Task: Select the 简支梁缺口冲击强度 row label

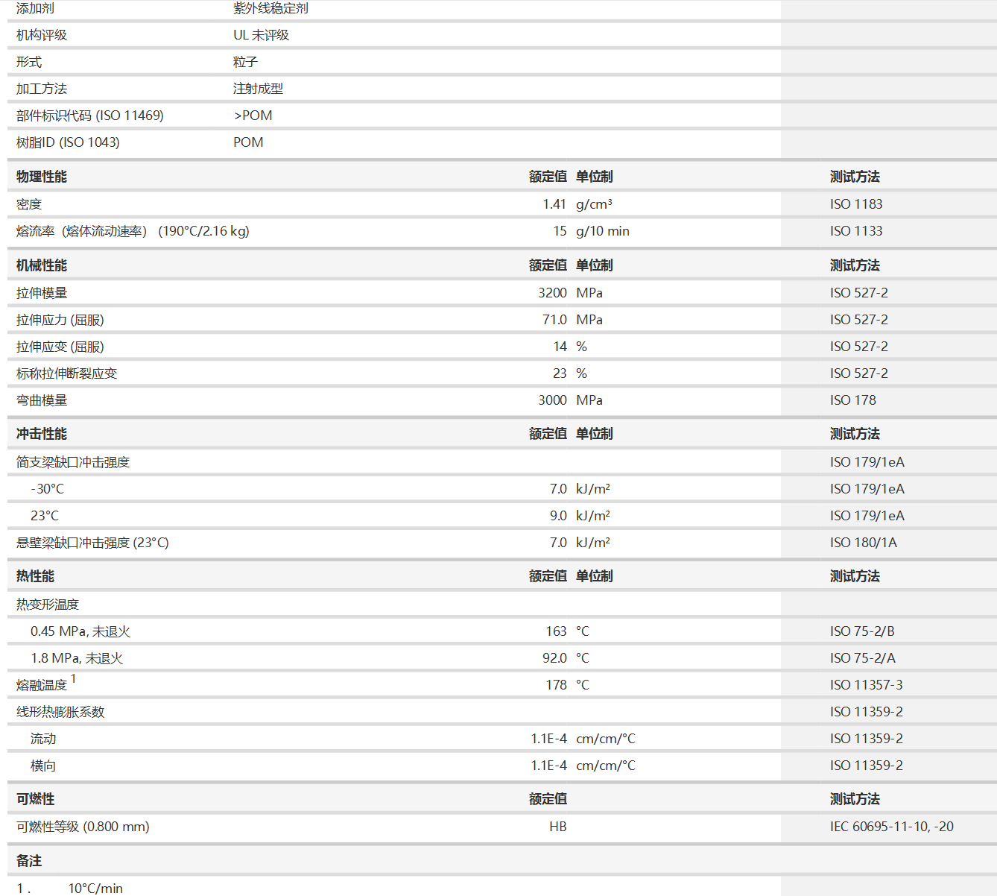Action: (73, 462)
